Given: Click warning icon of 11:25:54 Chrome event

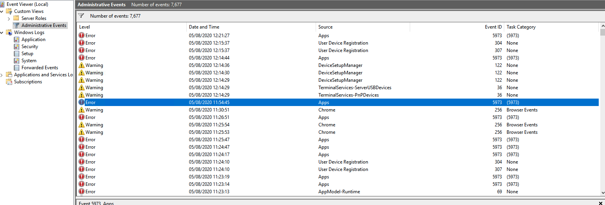Looking at the screenshot, I should 82,125.
